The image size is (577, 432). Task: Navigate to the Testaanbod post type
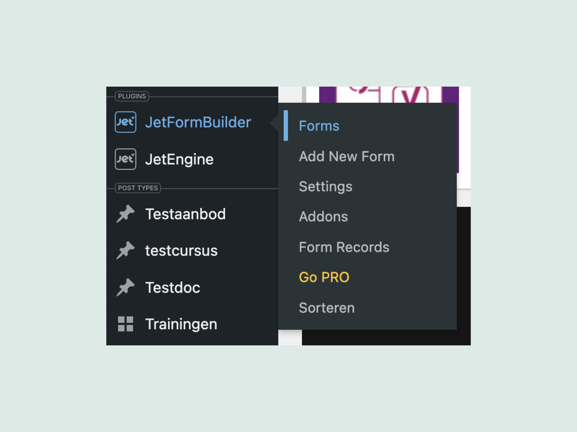click(185, 214)
